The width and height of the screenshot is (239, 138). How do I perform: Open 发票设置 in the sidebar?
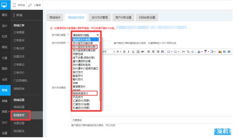point(19,123)
